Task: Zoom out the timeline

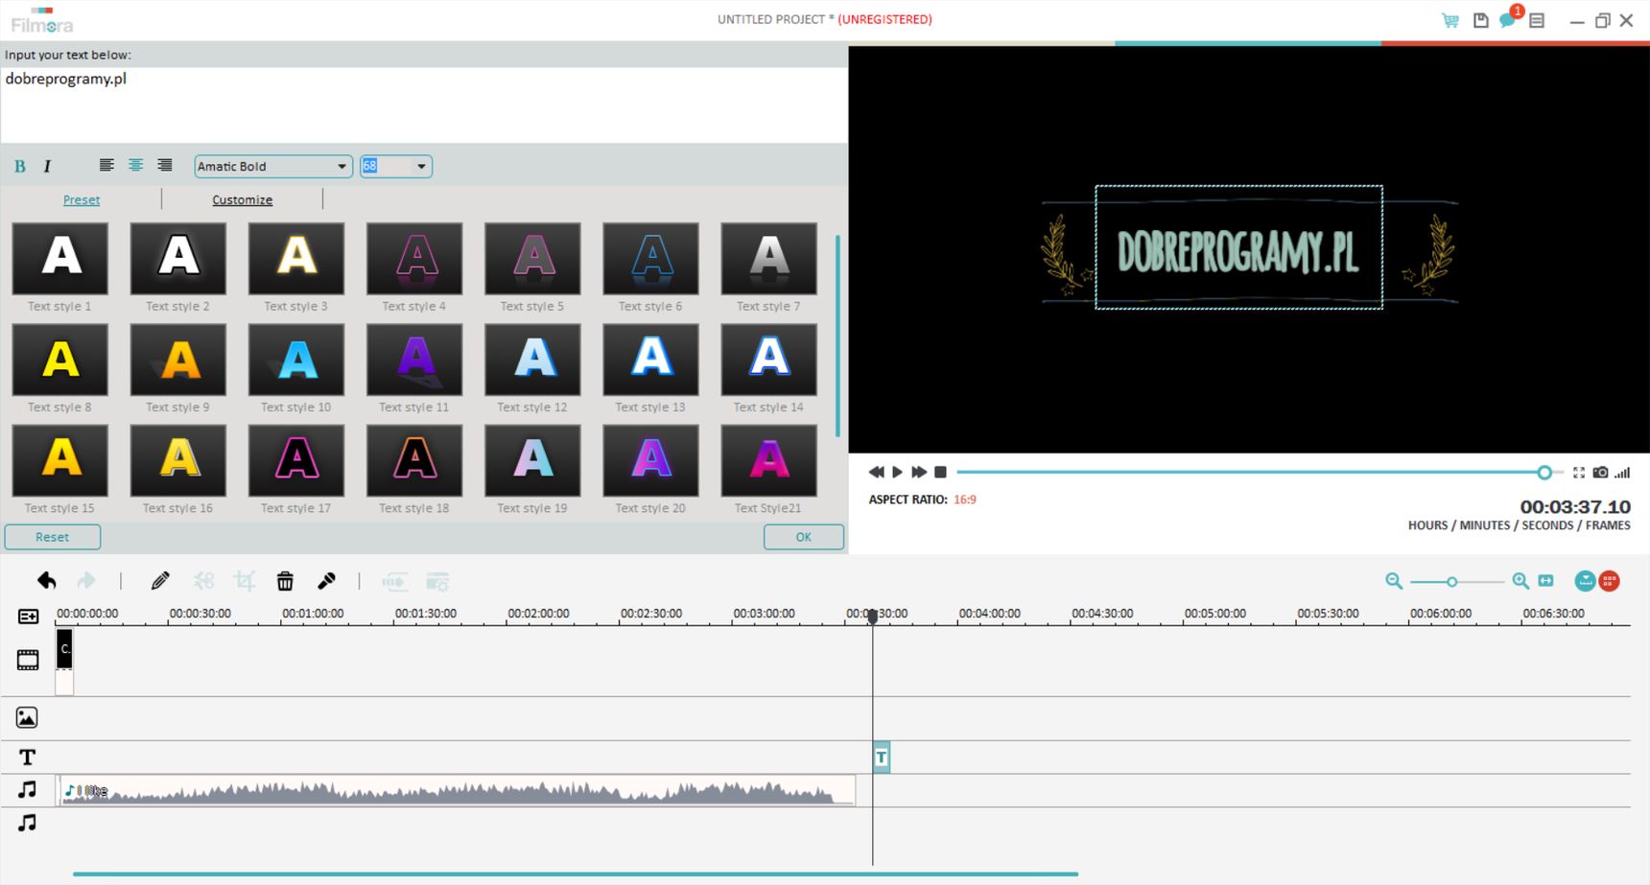Action: tap(1394, 581)
